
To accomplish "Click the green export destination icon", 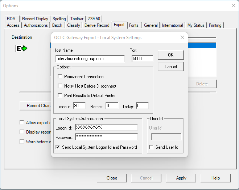I will 21,48.
